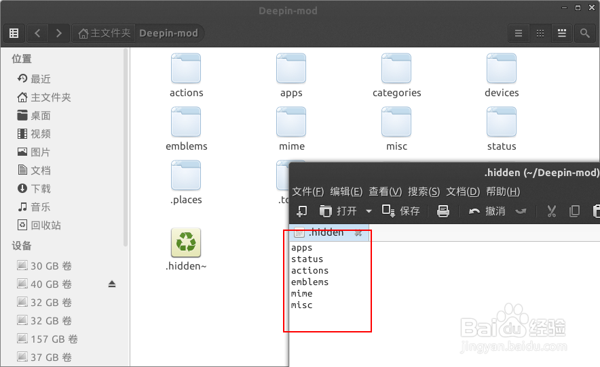Eject the 40 GB volume
Image resolution: width=600 pixels, height=367 pixels.
click(112, 284)
